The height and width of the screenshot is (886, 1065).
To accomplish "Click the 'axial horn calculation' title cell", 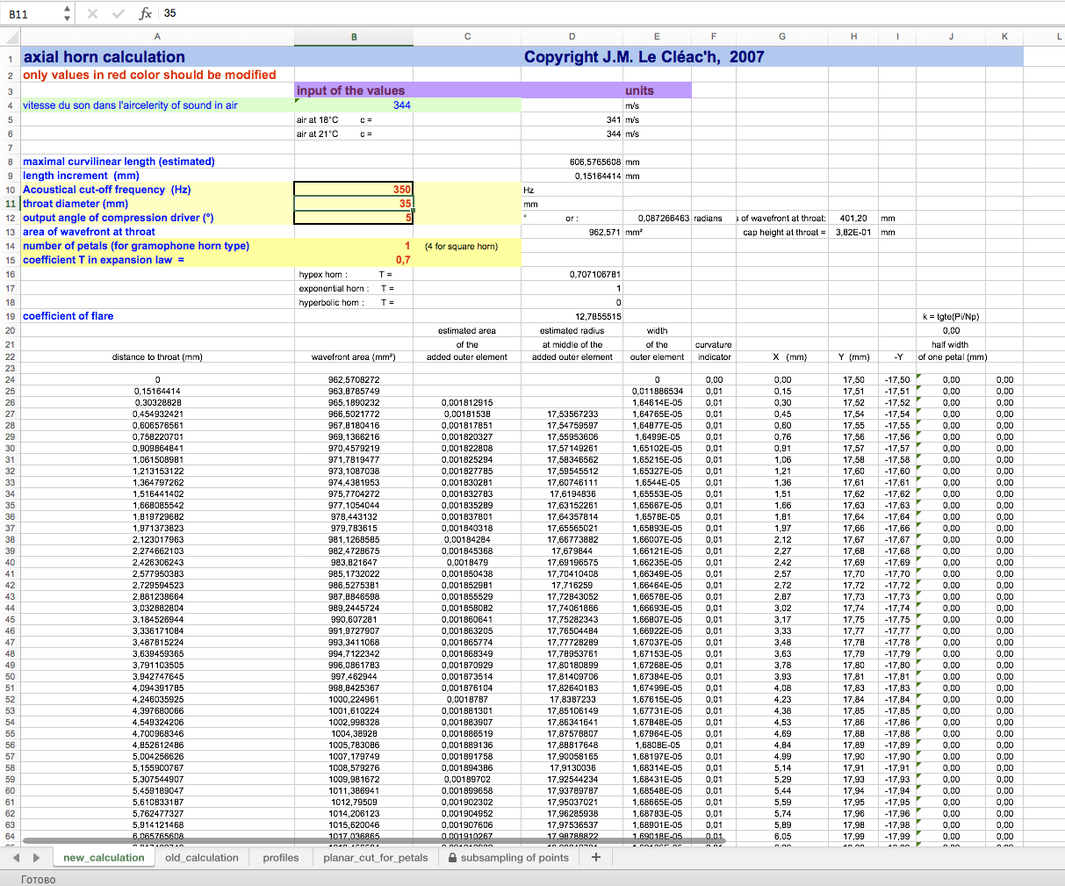I will (104, 57).
